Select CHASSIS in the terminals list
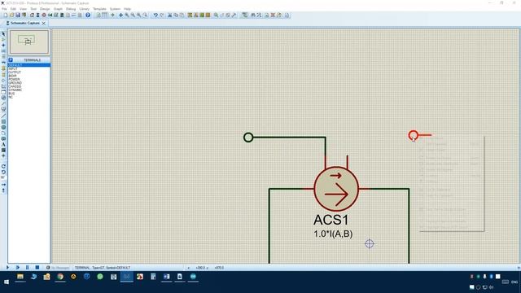 15,86
